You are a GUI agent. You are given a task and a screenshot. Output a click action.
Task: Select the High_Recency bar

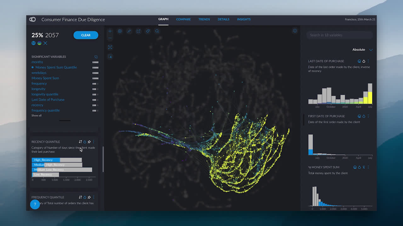point(57,160)
